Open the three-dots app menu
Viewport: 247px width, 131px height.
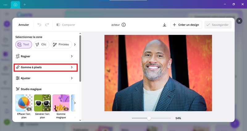[5, 5]
